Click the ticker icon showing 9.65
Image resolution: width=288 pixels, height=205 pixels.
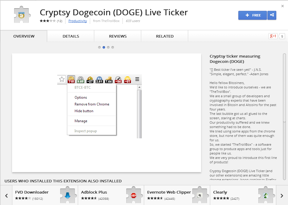pos(80,80)
